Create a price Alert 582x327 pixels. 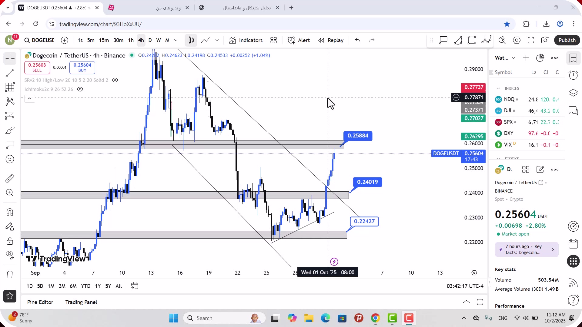299,40
